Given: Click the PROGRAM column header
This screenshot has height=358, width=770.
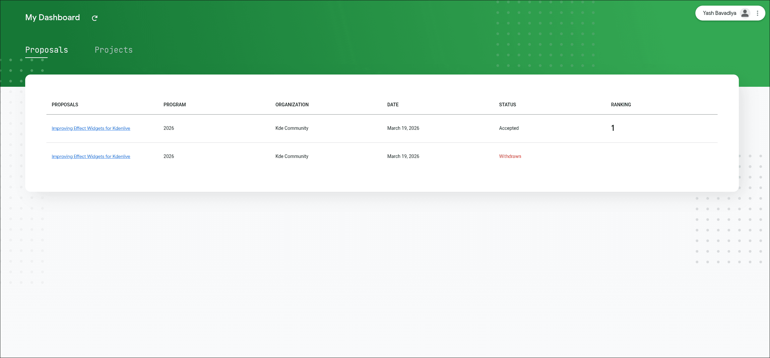Looking at the screenshot, I should click(x=175, y=105).
